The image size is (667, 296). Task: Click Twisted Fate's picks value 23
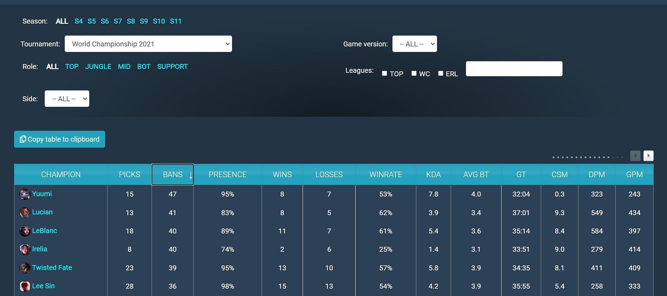click(x=129, y=268)
